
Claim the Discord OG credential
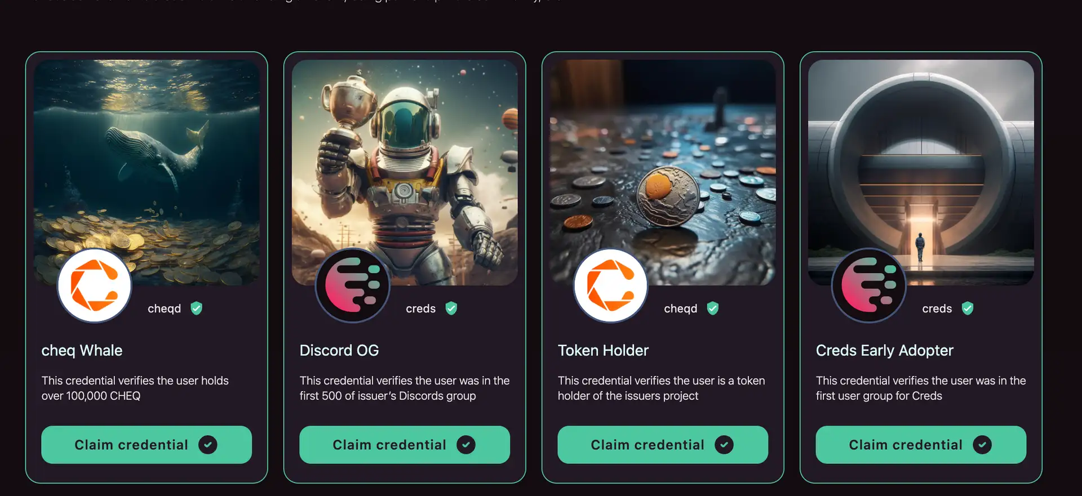tap(405, 445)
